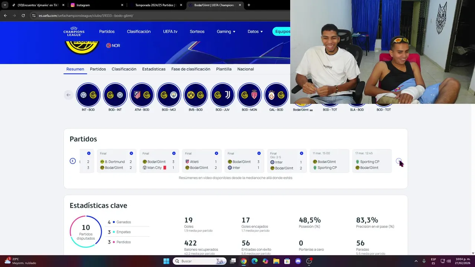Viewport: 475px width, 267px height.
Task: Open Windows Start menu
Action: [166, 261]
